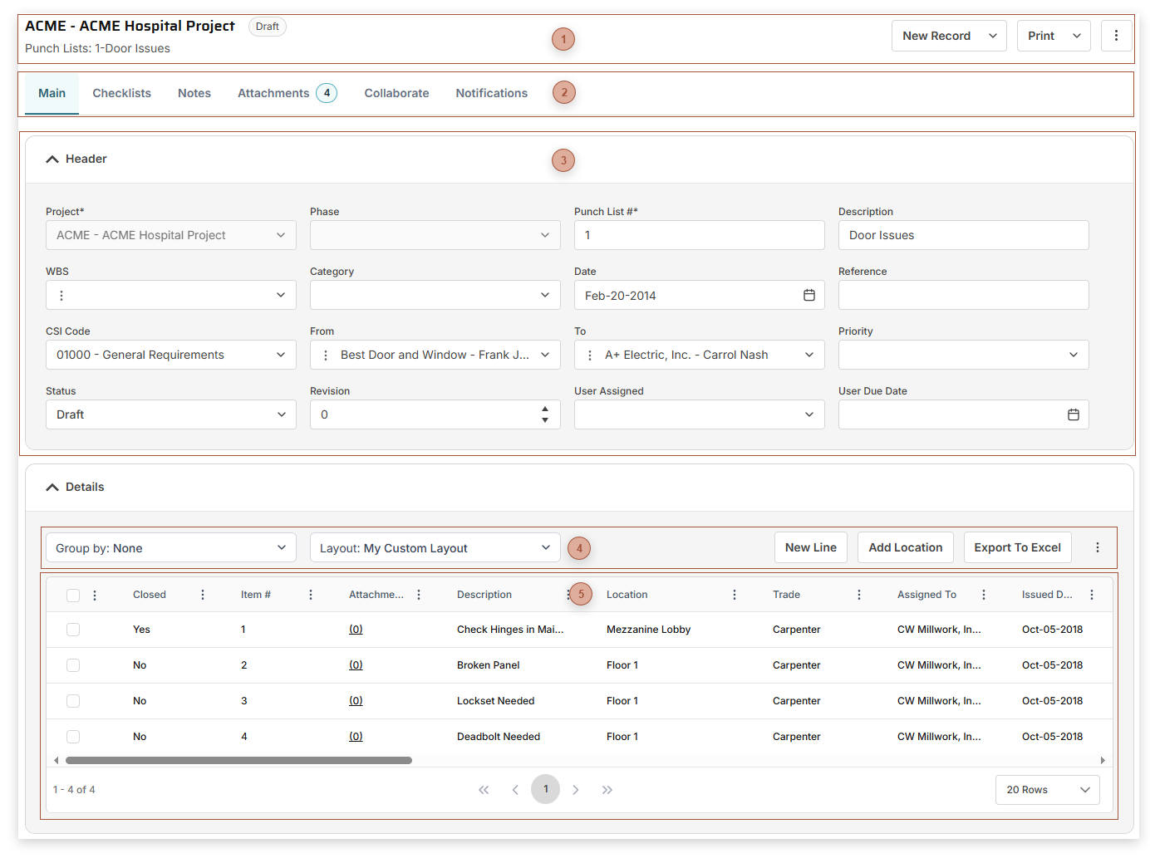Image resolution: width=1155 pixels, height=858 pixels.
Task: Click the Add Location button
Action: (x=905, y=547)
